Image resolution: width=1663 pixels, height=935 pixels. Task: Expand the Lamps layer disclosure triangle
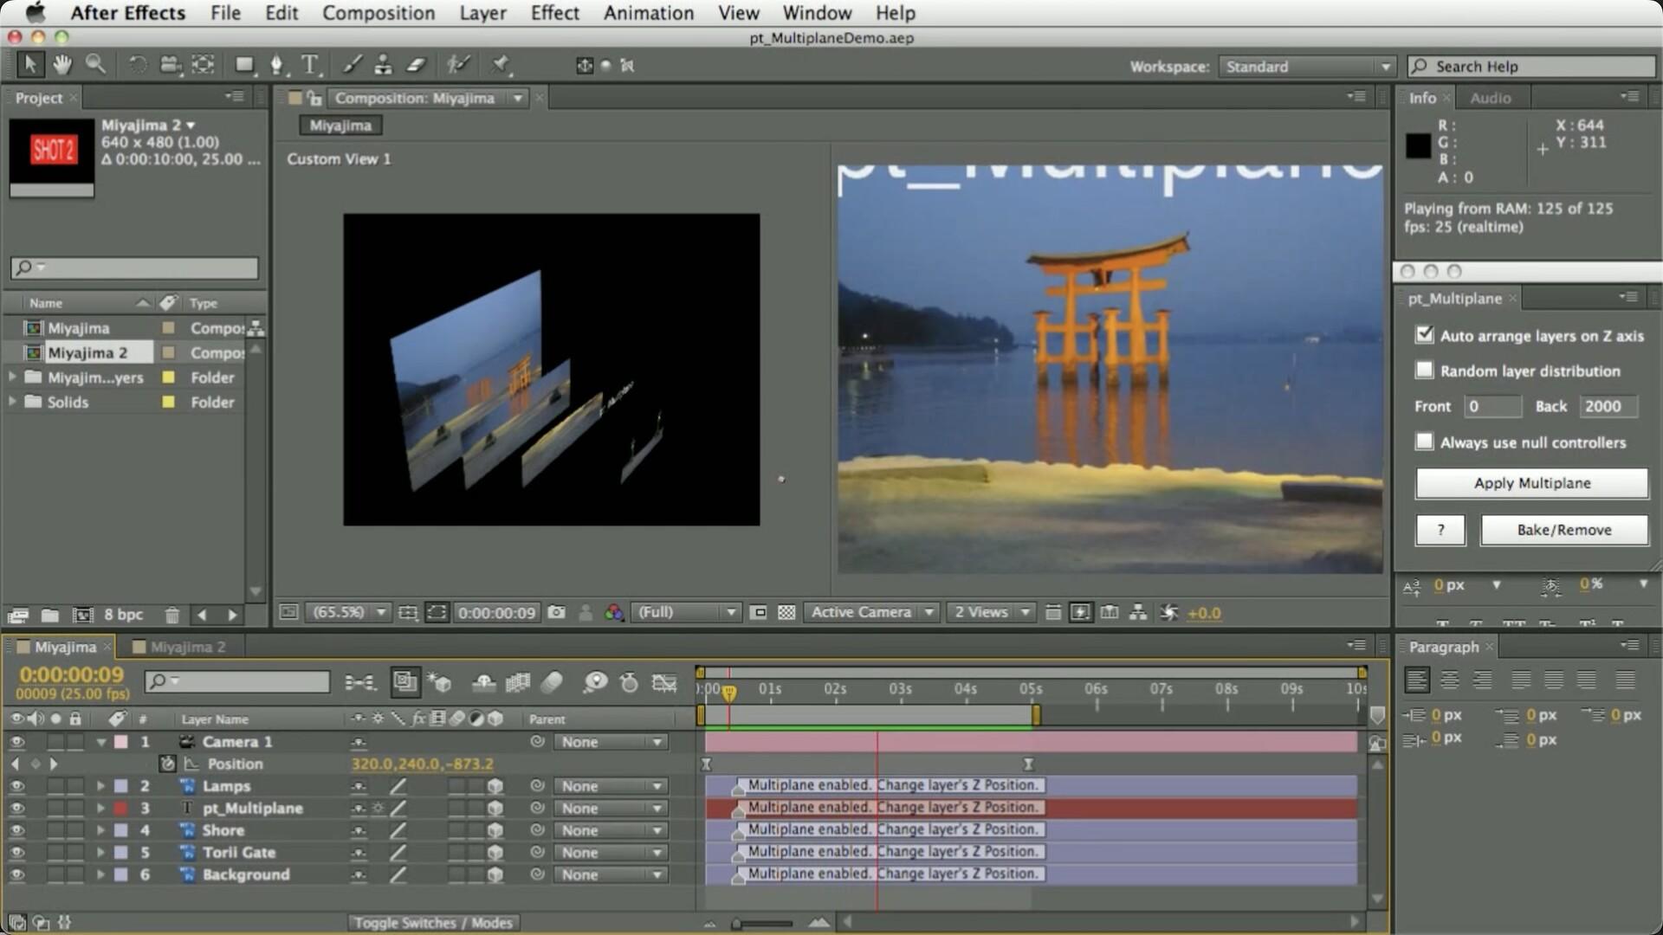pos(100,786)
